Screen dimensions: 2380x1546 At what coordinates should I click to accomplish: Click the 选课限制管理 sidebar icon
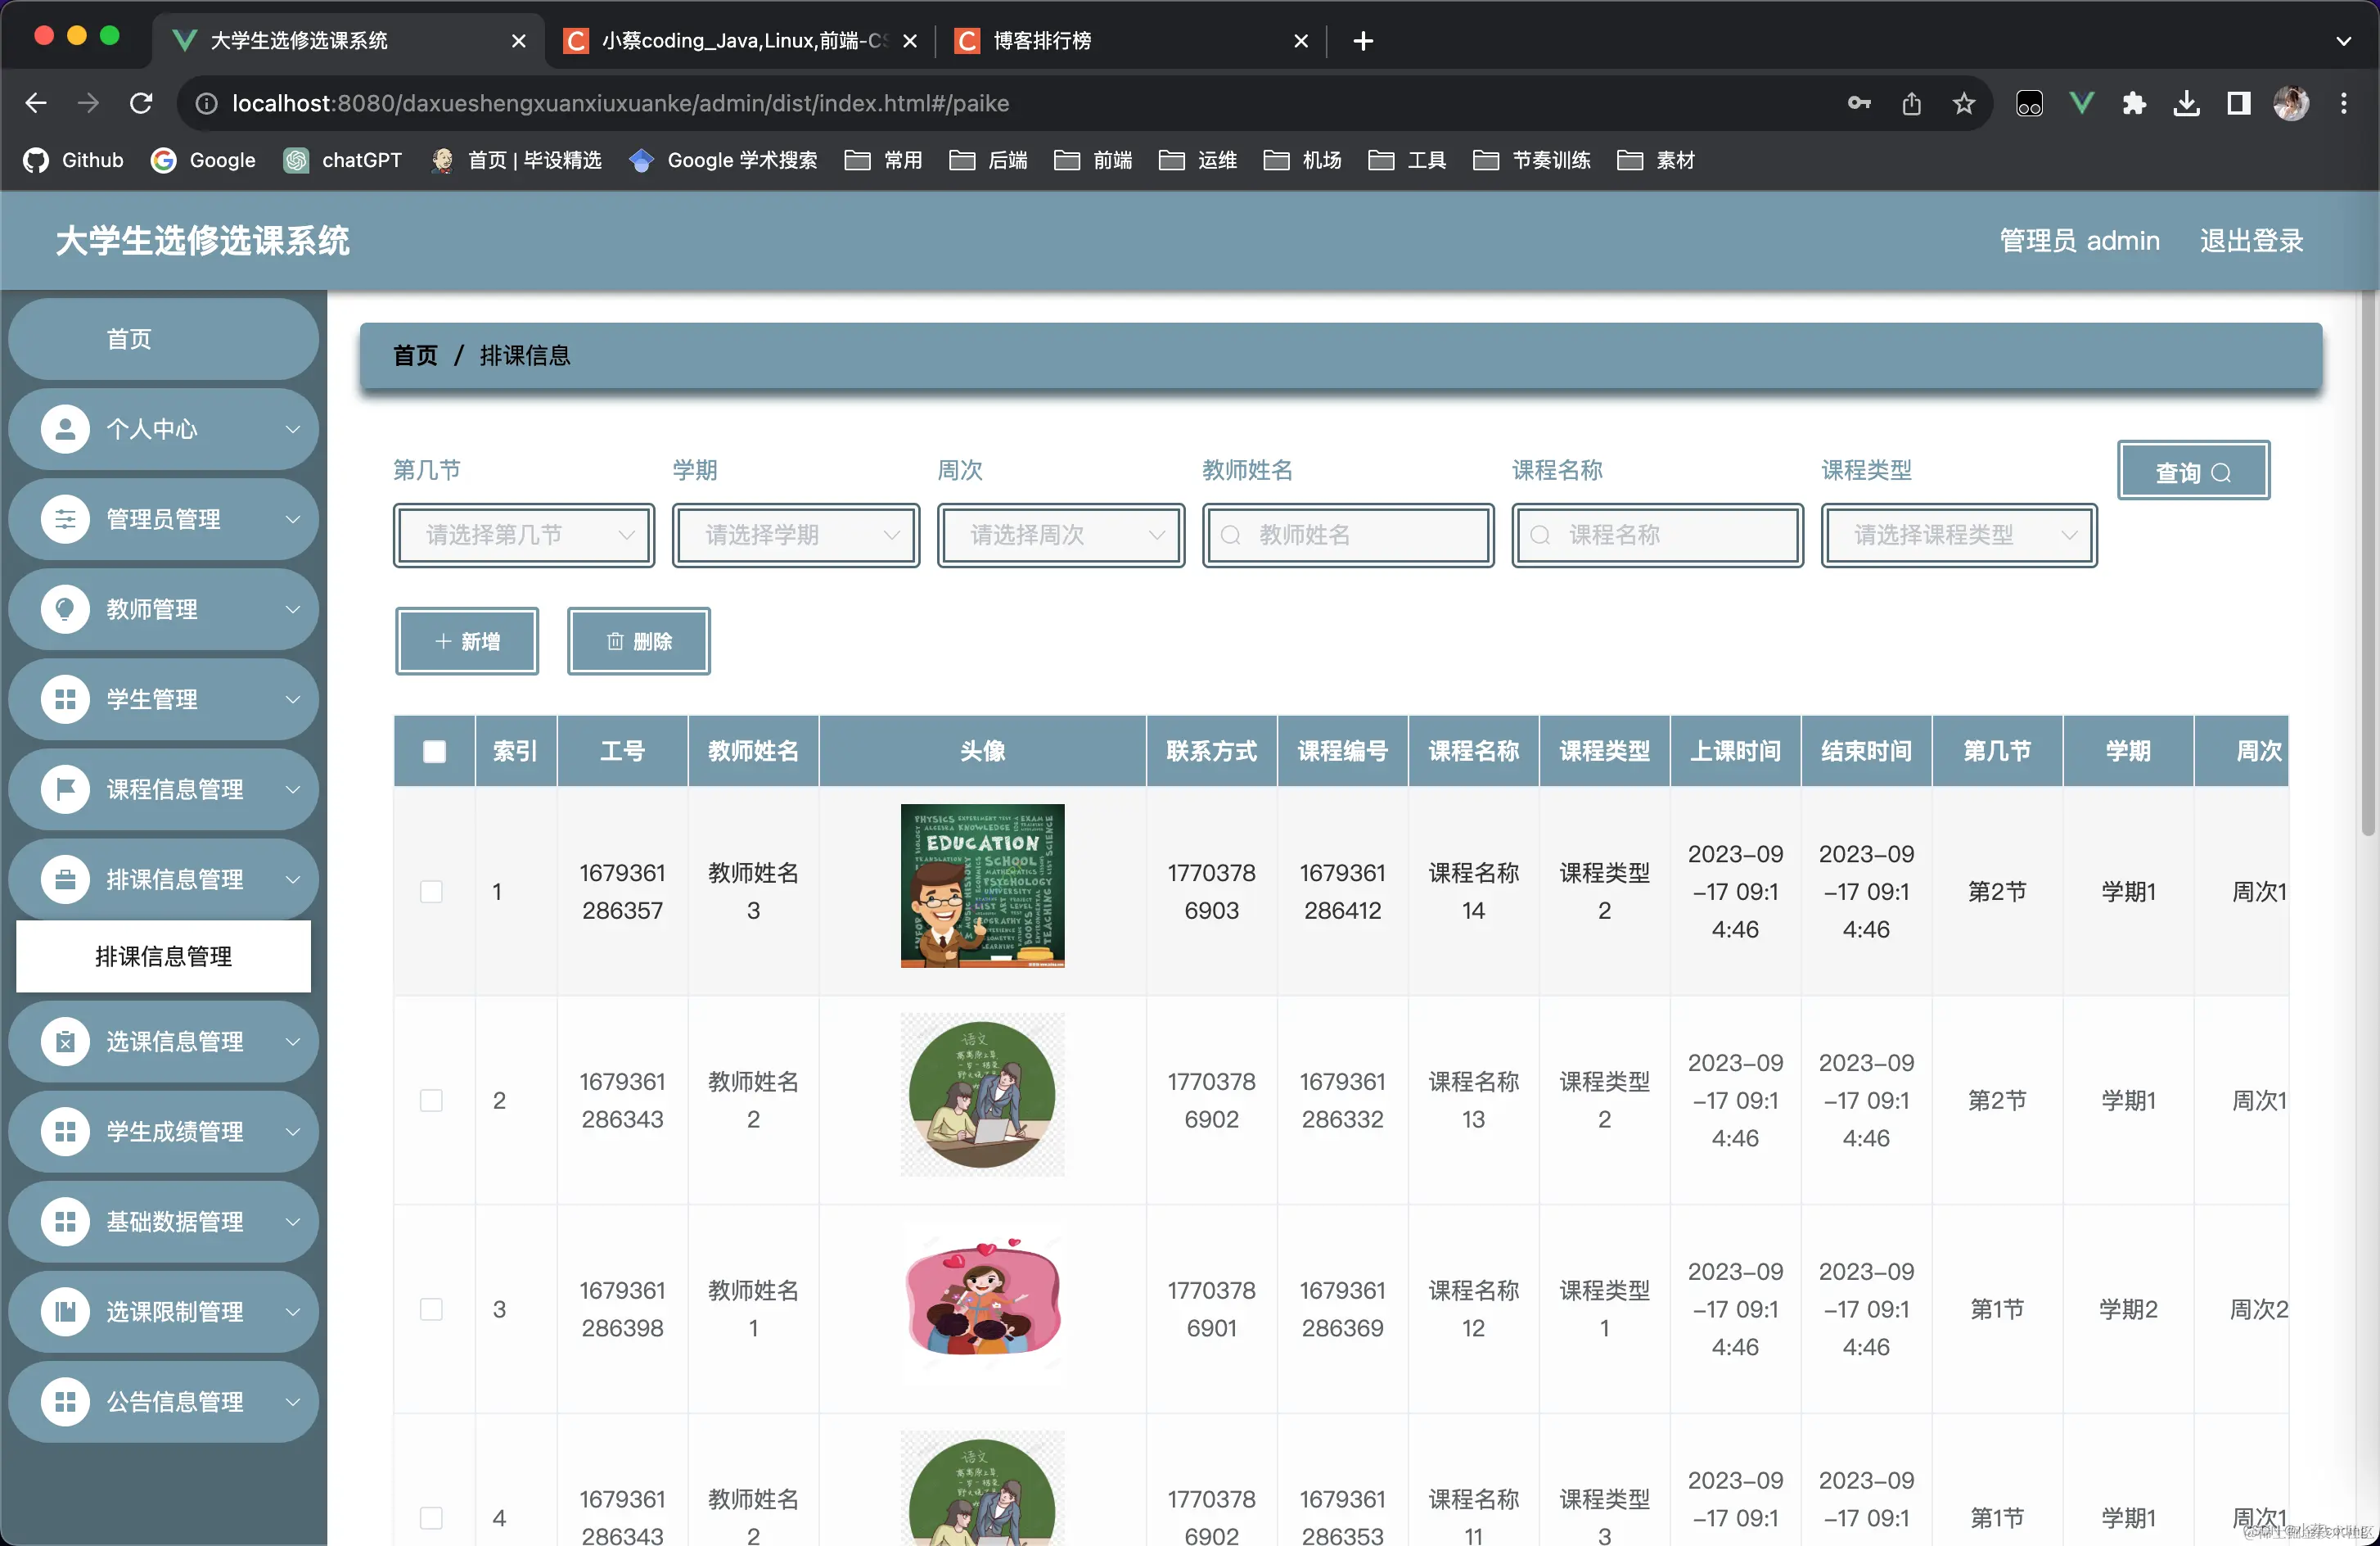tap(64, 1312)
